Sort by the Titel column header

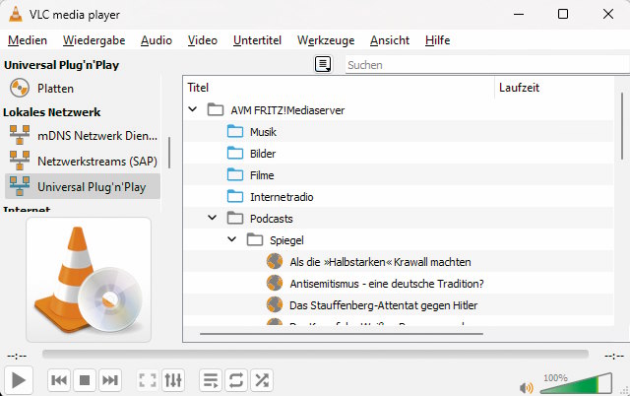(340, 88)
